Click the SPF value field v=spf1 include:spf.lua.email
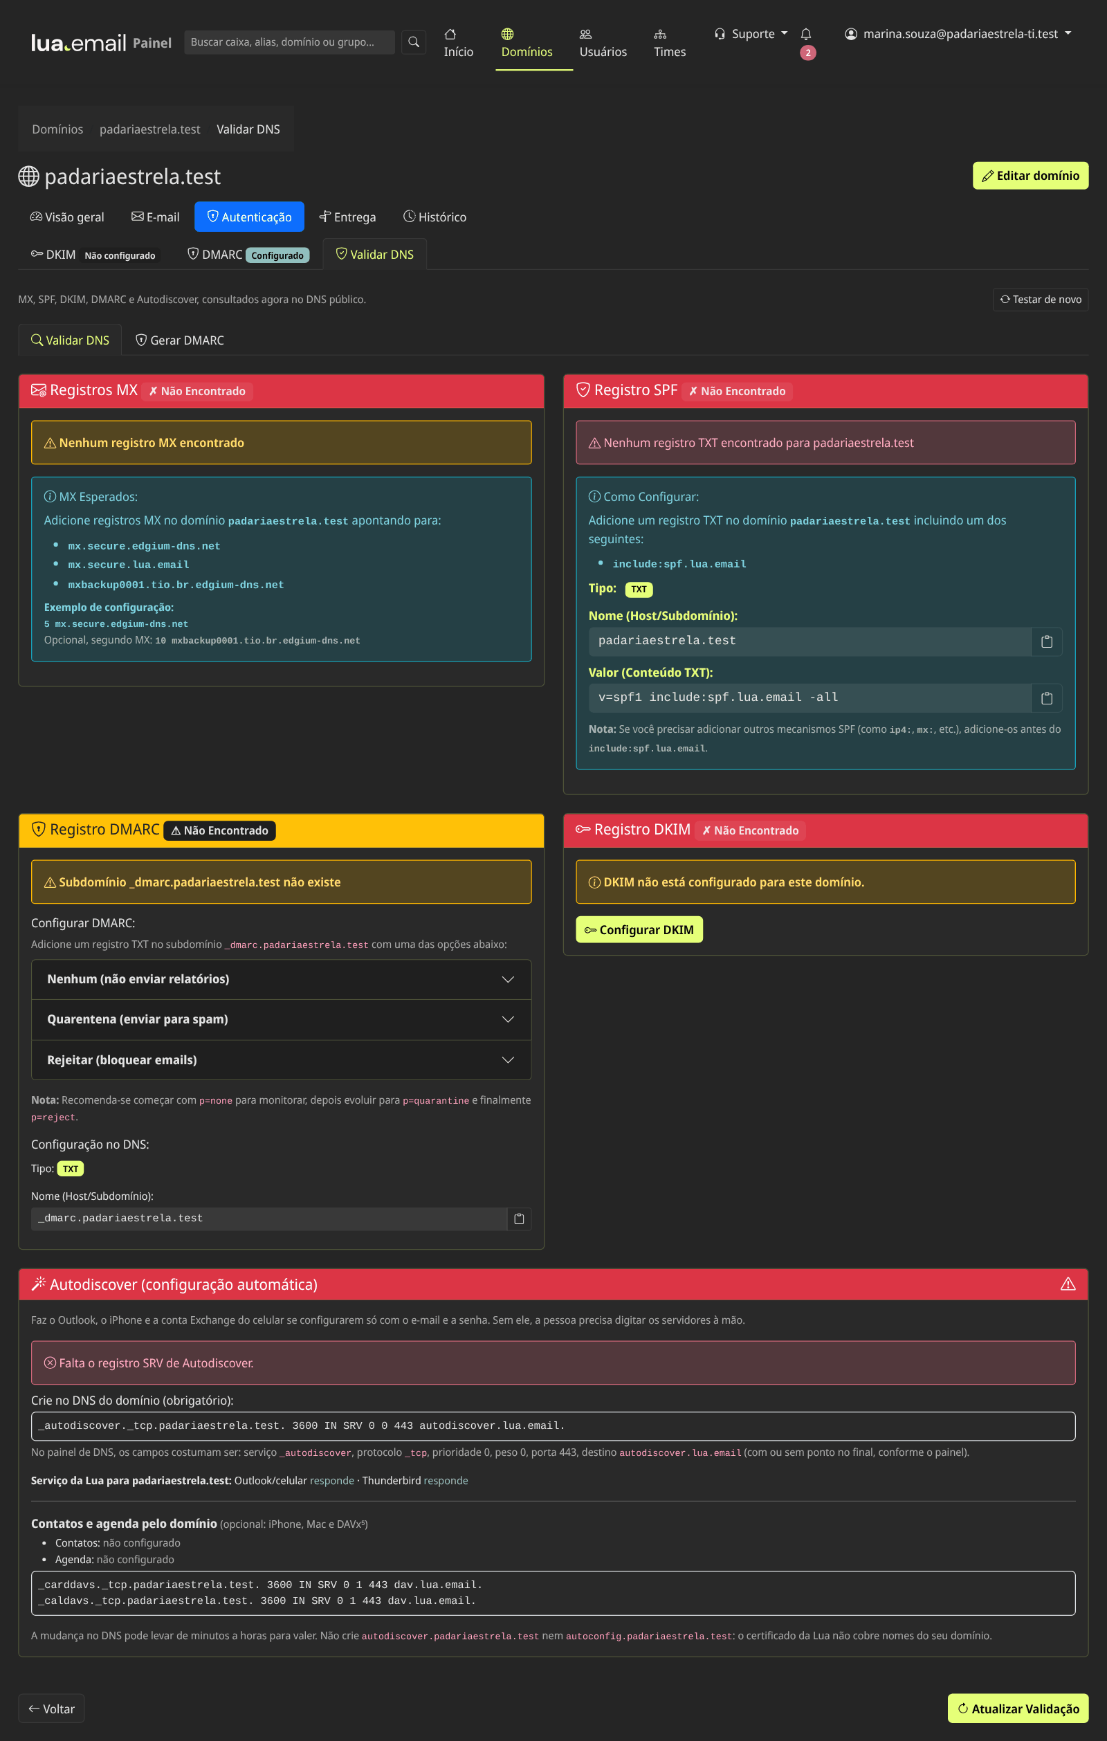The width and height of the screenshot is (1107, 1741). [x=809, y=698]
